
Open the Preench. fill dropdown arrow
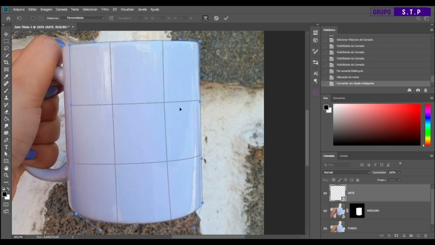coord(399,180)
